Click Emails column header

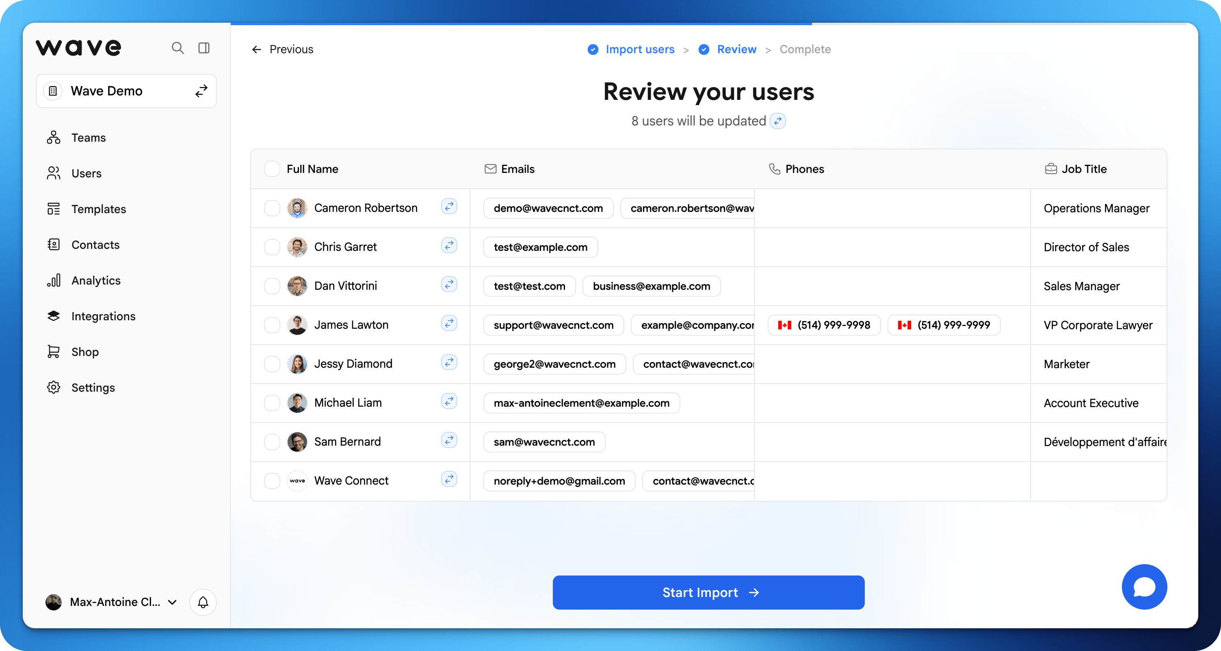(x=509, y=169)
